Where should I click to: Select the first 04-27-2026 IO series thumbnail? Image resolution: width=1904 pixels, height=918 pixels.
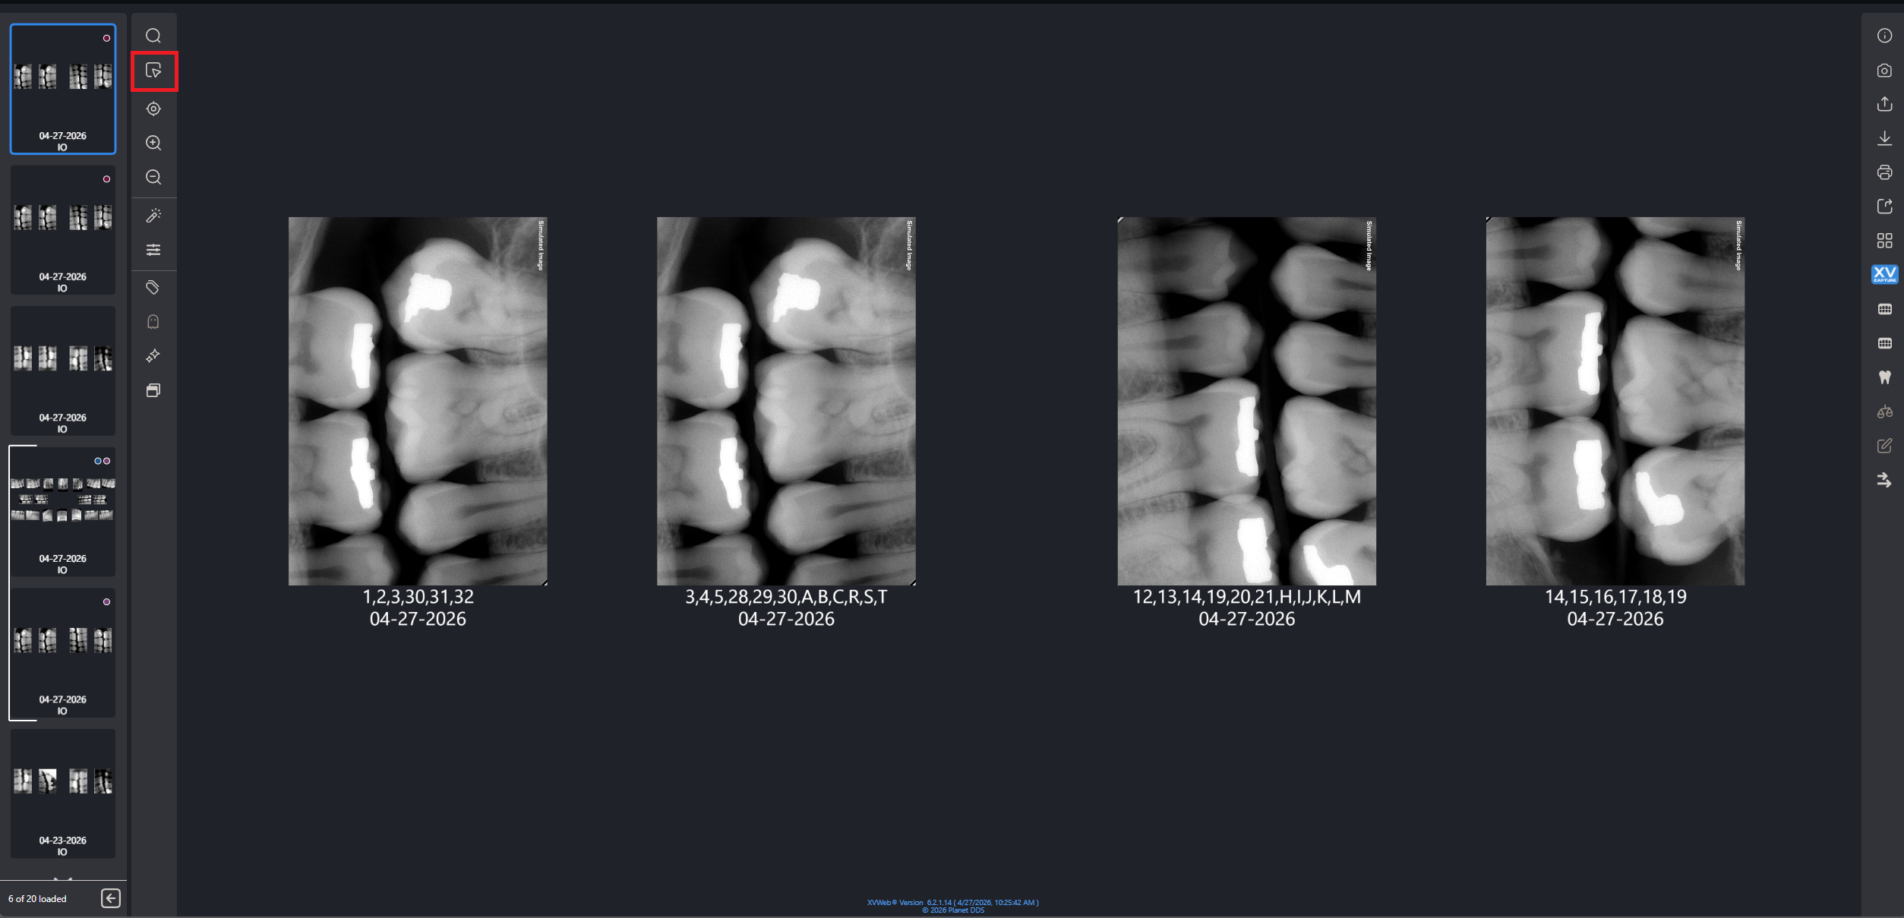coord(63,89)
